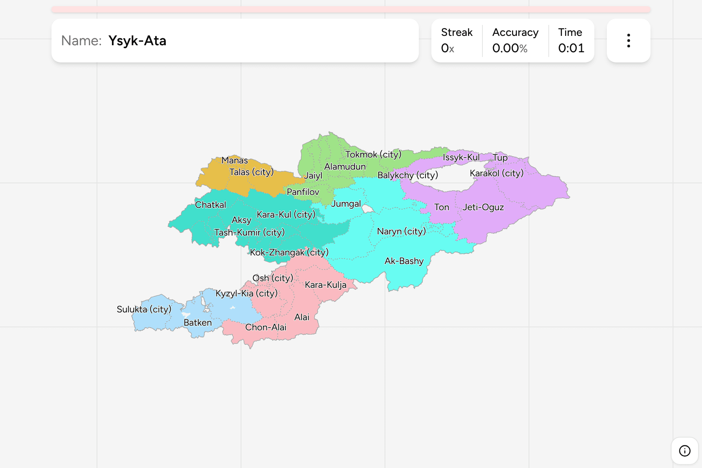Click the Name prompt showing Ysyk-Ata
Image resolution: width=702 pixels, height=468 pixels.
(235, 41)
